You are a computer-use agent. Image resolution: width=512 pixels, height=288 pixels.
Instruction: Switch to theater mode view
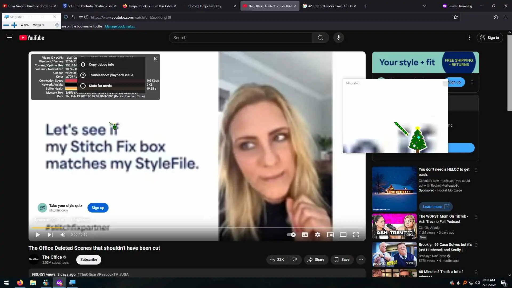(343, 235)
